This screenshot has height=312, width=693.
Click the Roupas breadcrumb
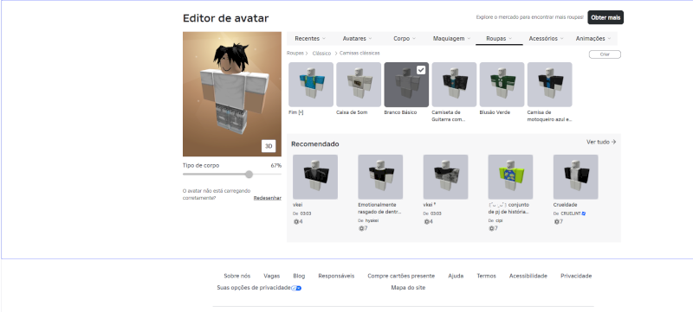295,53
